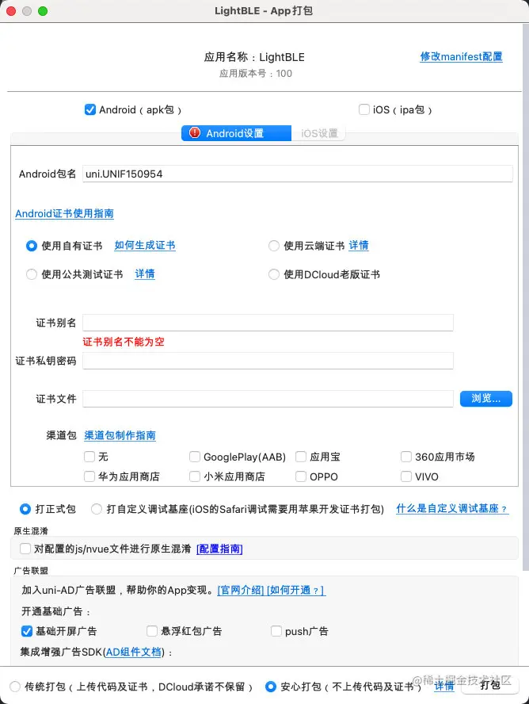Click the 证书私钥密码 input field

268,361
